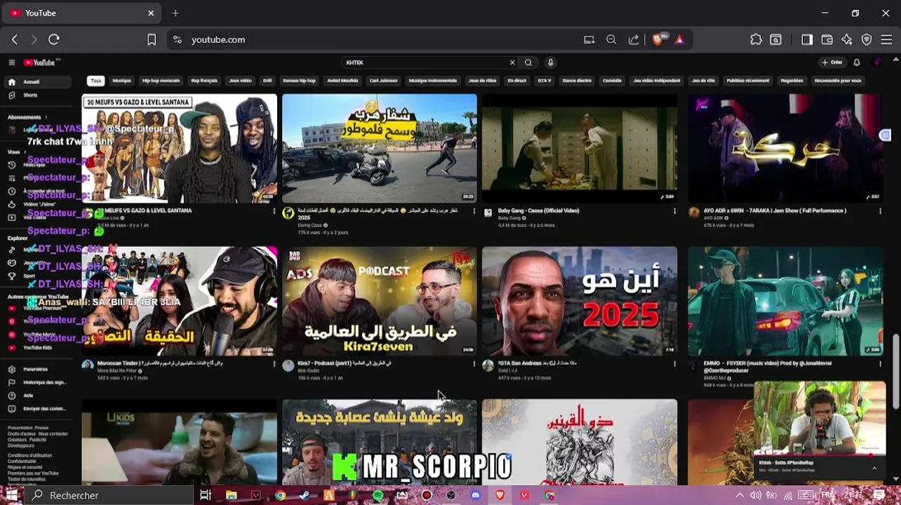The height and width of the screenshot is (505, 901).
Task: Open Brave Shields lion icon
Action: 658,40
